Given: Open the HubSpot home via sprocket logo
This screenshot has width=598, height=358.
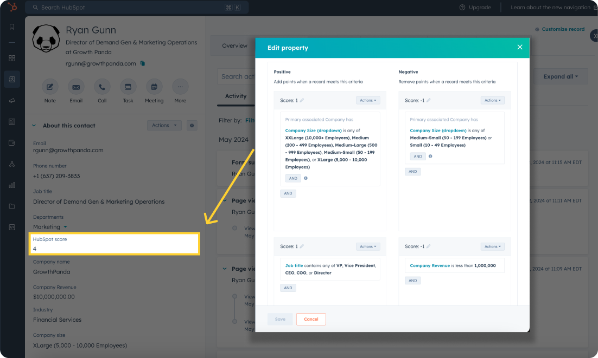Looking at the screenshot, I should pyautogui.click(x=11, y=8).
